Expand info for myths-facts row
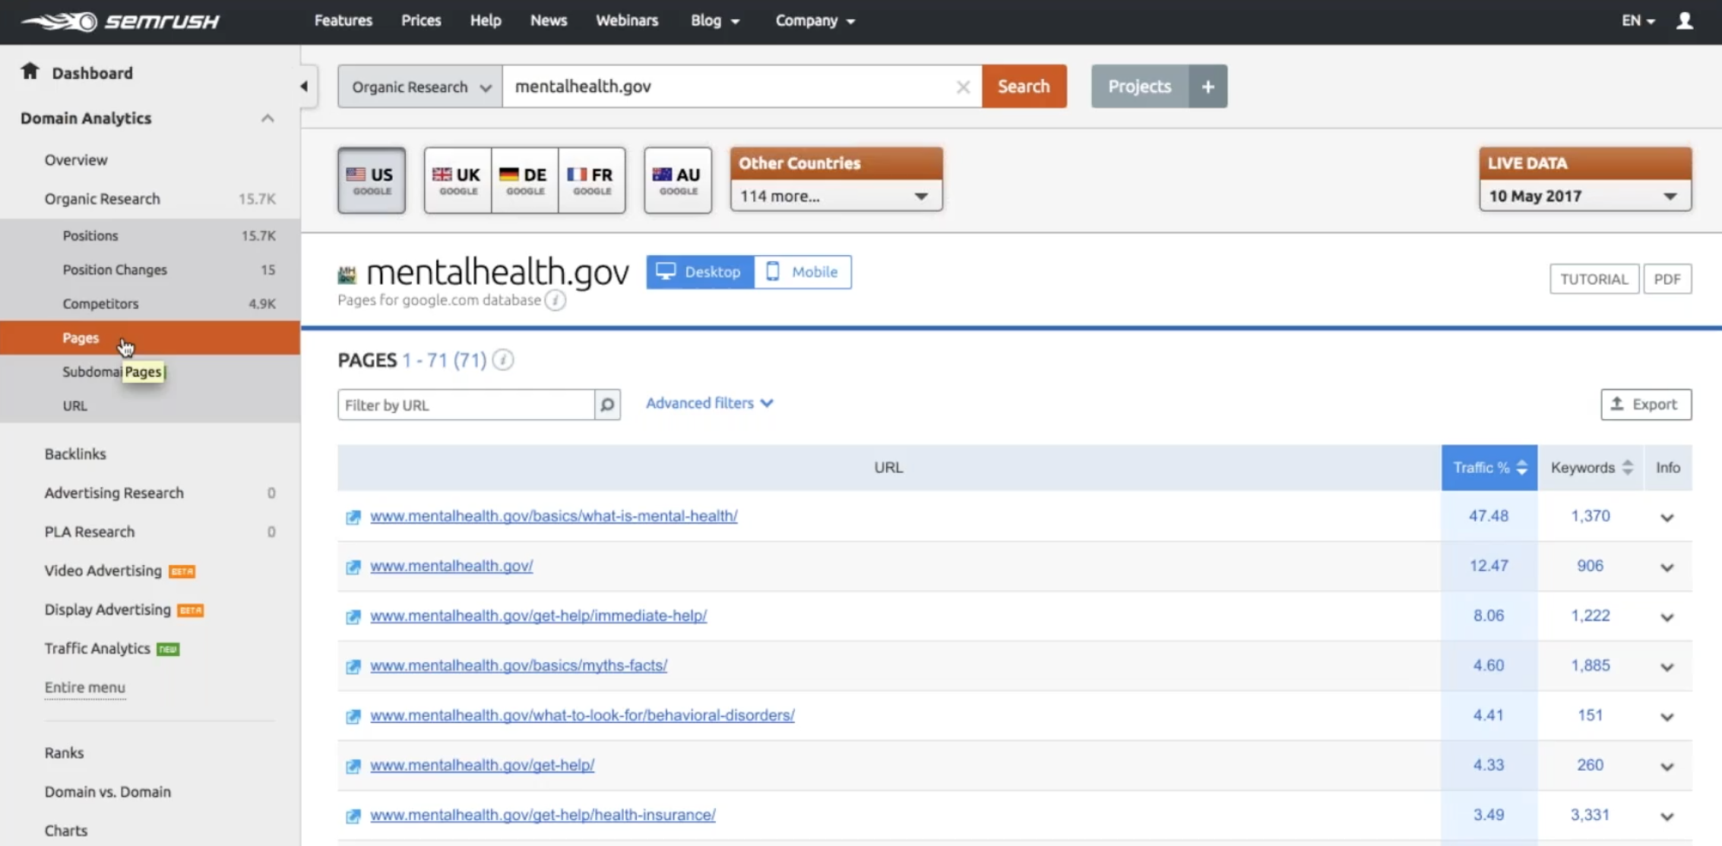Viewport: 1722px width, 846px height. (x=1667, y=667)
